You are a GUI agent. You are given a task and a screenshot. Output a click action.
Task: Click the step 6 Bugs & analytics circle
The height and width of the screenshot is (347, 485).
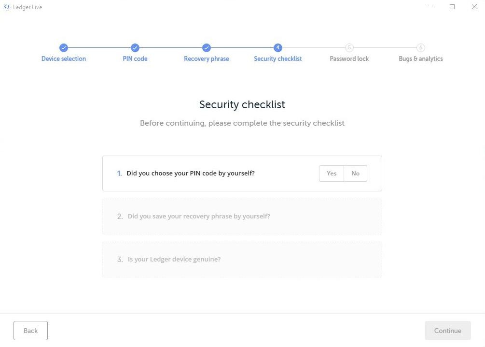[x=421, y=48]
